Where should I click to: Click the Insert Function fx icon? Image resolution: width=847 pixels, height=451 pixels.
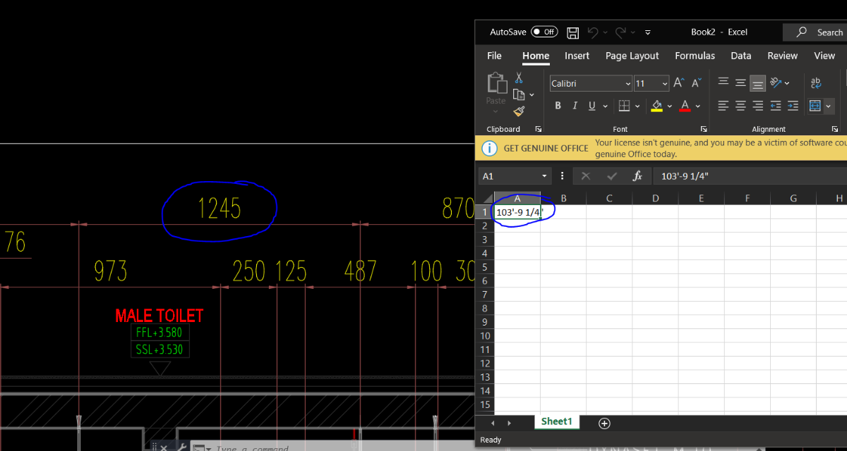tap(637, 176)
